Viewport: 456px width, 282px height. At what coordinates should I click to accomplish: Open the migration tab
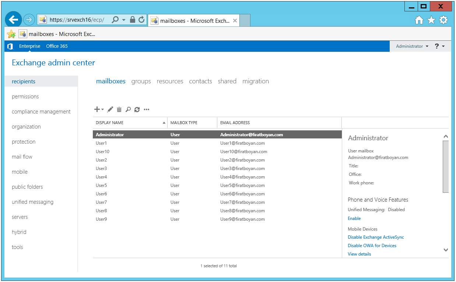pyautogui.click(x=256, y=81)
